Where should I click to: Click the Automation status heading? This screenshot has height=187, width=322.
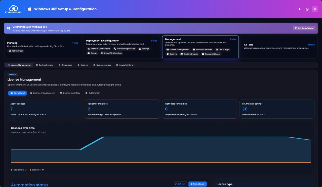[30, 185]
